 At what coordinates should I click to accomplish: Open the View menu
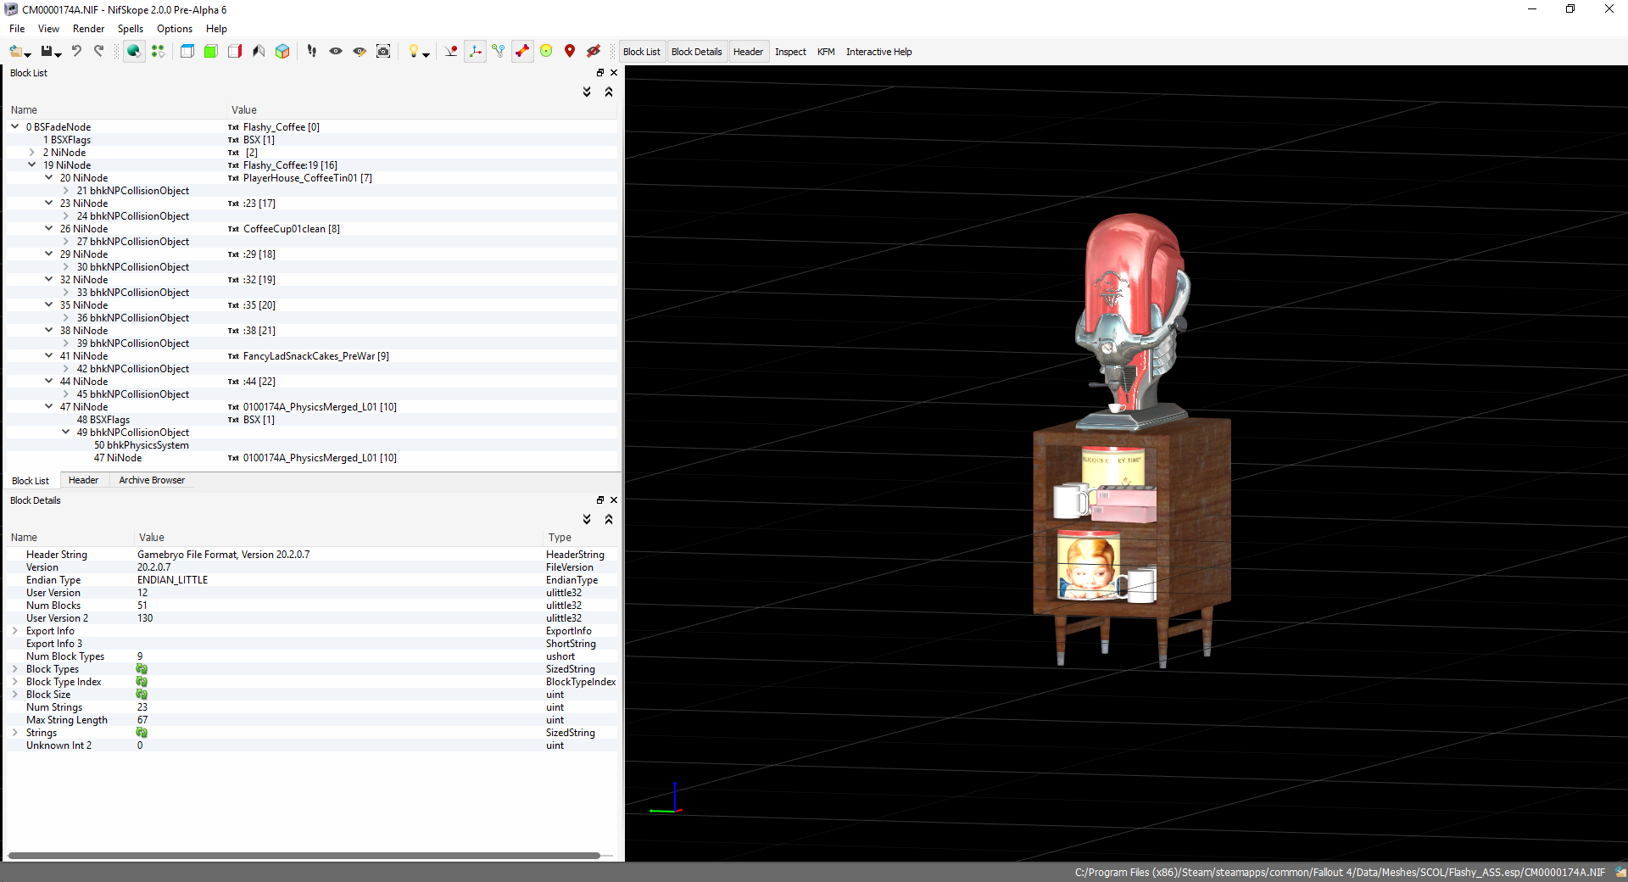tap(48, 29)
